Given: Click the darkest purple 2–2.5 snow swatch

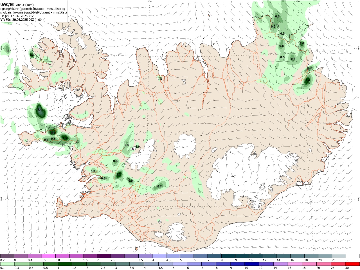Looking at the screenshot, I should 104,256.
